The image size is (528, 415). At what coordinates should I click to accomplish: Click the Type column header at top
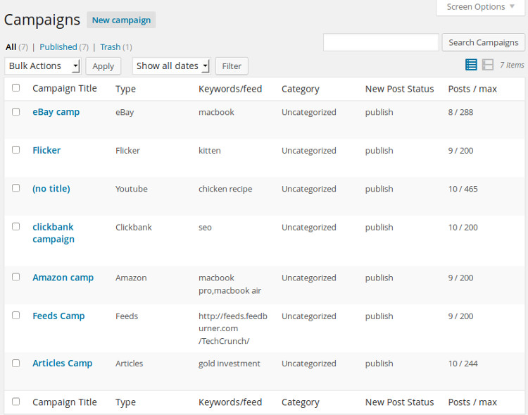pos(125,89)
